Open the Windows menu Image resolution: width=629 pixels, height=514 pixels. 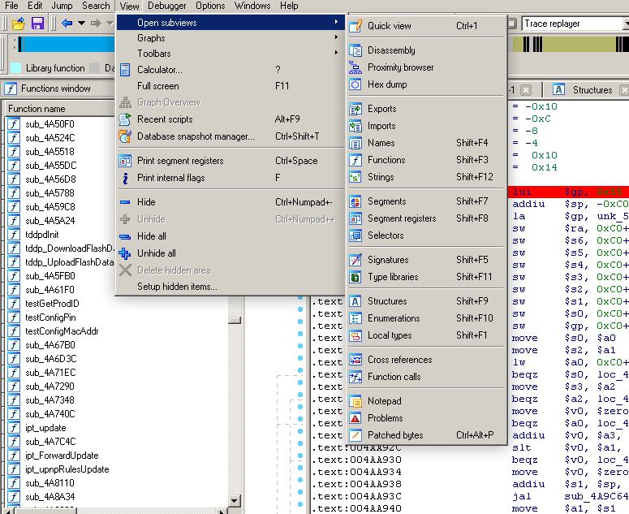[252, 6]
